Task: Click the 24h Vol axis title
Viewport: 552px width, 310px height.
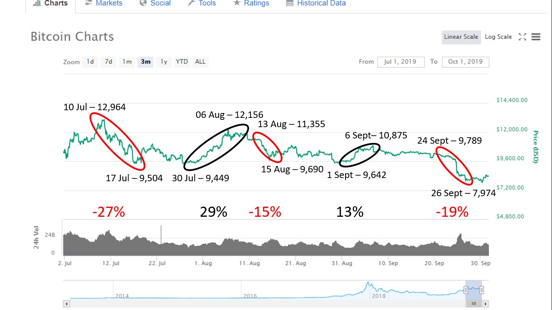Action: [36, 238]
